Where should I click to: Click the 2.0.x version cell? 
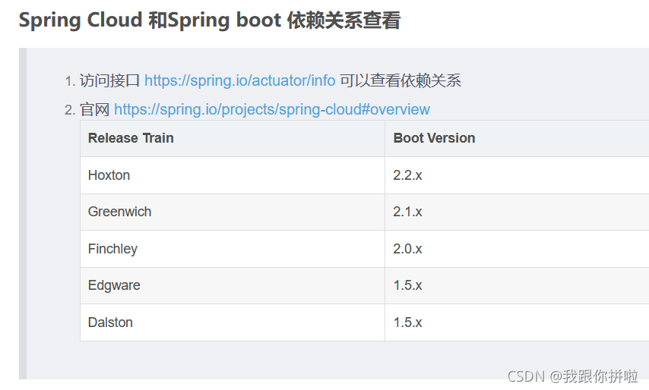tap(517, 249)
